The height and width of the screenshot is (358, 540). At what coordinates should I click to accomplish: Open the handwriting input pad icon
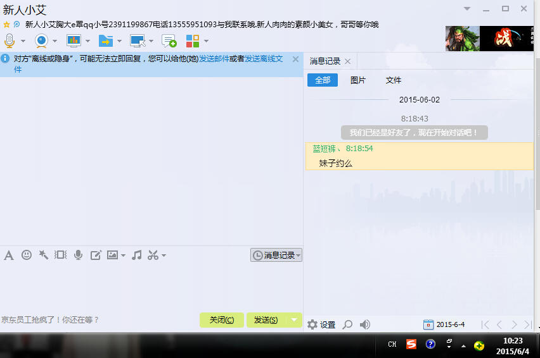point(96,255)
